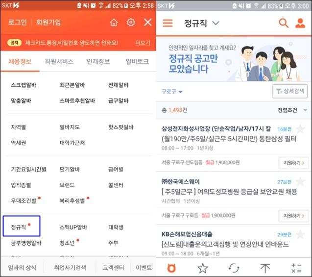Tap the Albamon mascot icon in bottom bar
The height and width of the screenshot is (277, 312).
coord(171,268)
